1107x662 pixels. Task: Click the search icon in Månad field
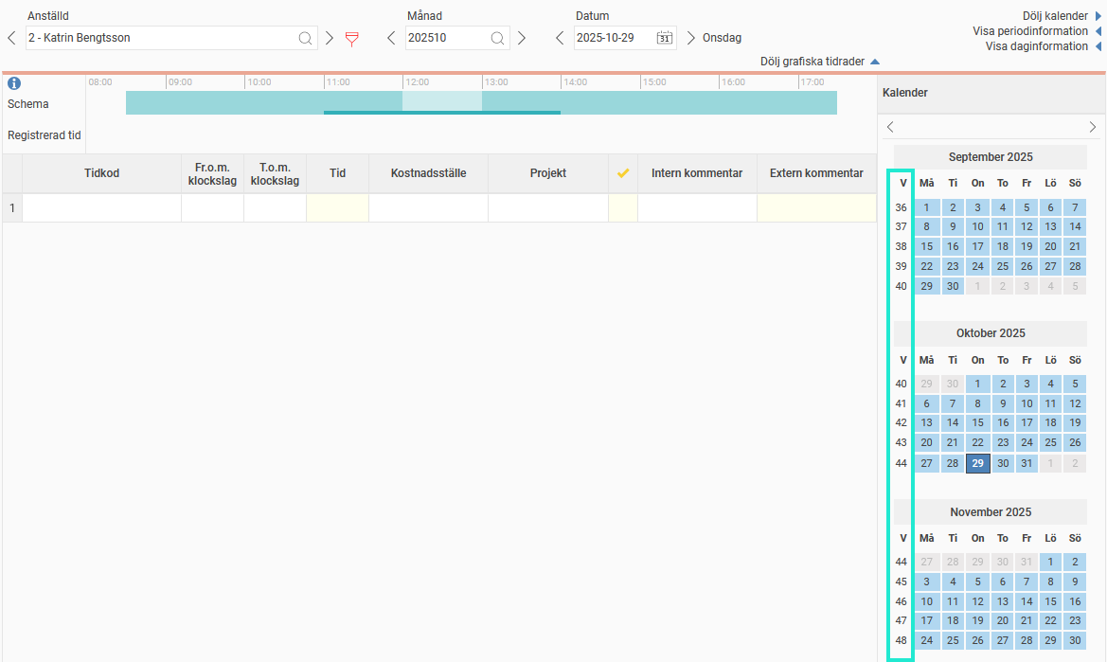click(497, 39)
